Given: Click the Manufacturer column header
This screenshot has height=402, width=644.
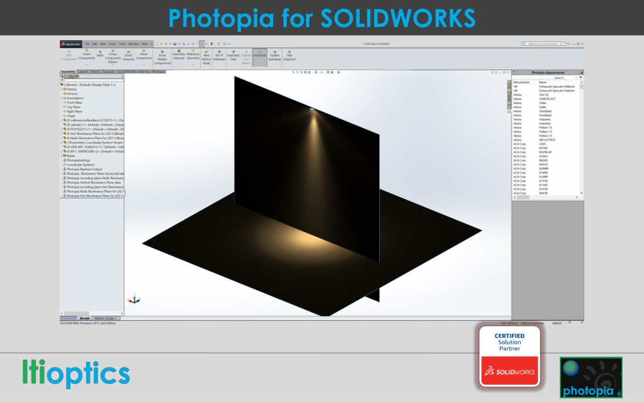Looking at the screenshot, I should (521, 82).
